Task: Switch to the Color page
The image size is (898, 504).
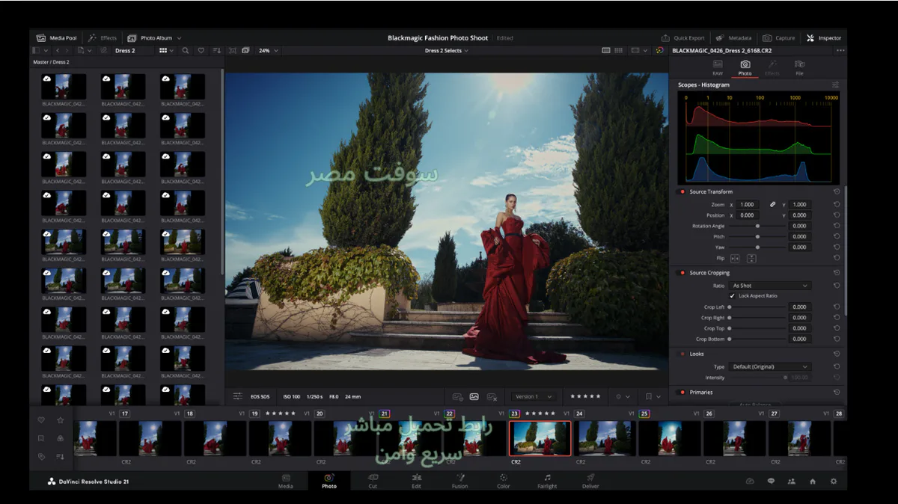Action: pos(504,481)
